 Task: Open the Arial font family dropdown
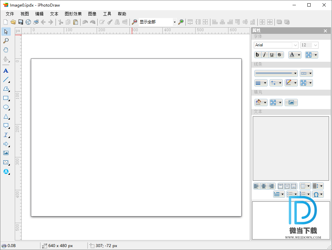pos(295,45)
